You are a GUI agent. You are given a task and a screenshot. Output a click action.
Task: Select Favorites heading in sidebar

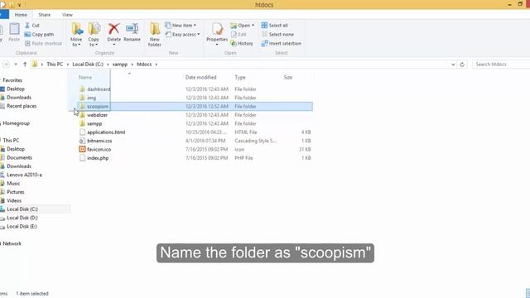(12, 80)
